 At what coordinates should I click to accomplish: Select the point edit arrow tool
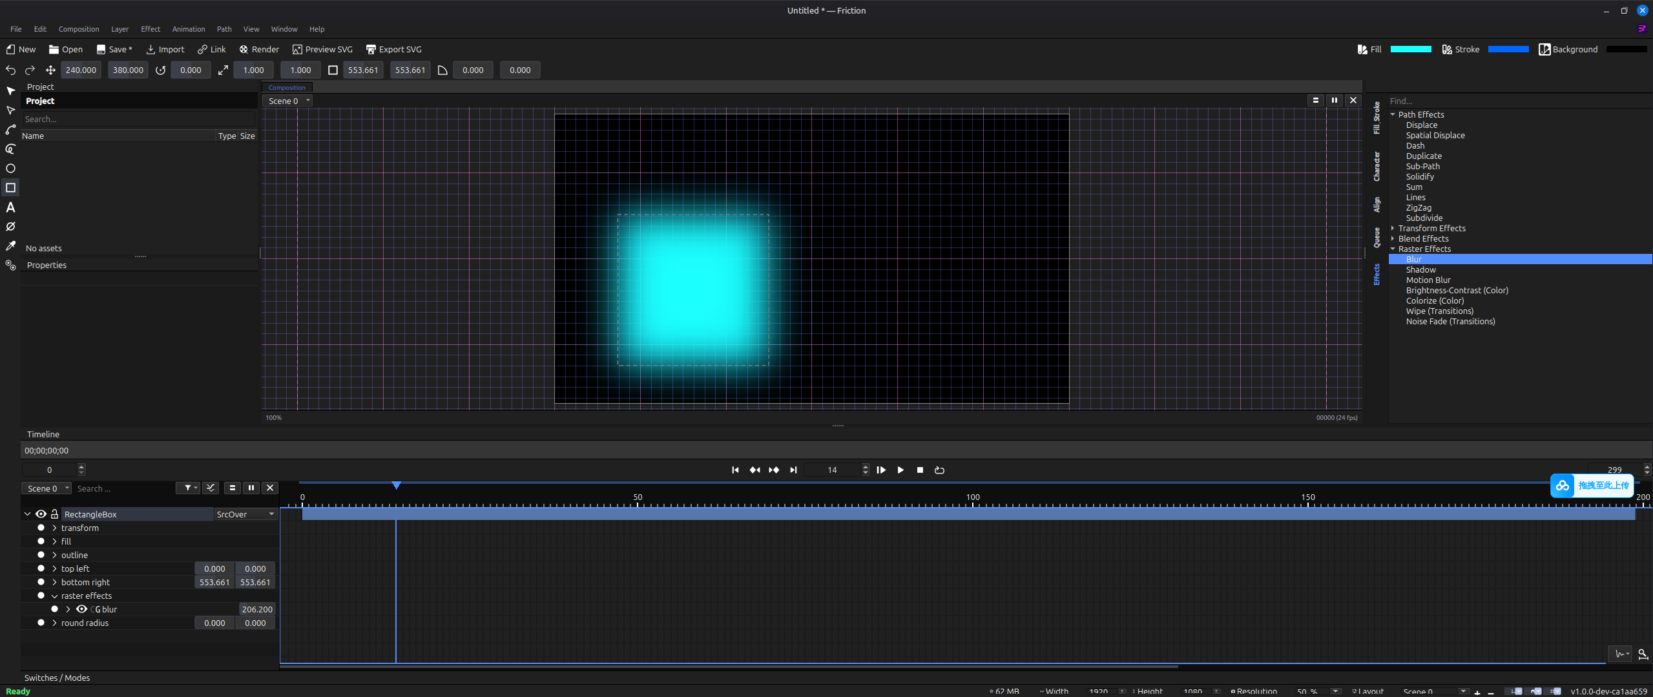[10, 110]
